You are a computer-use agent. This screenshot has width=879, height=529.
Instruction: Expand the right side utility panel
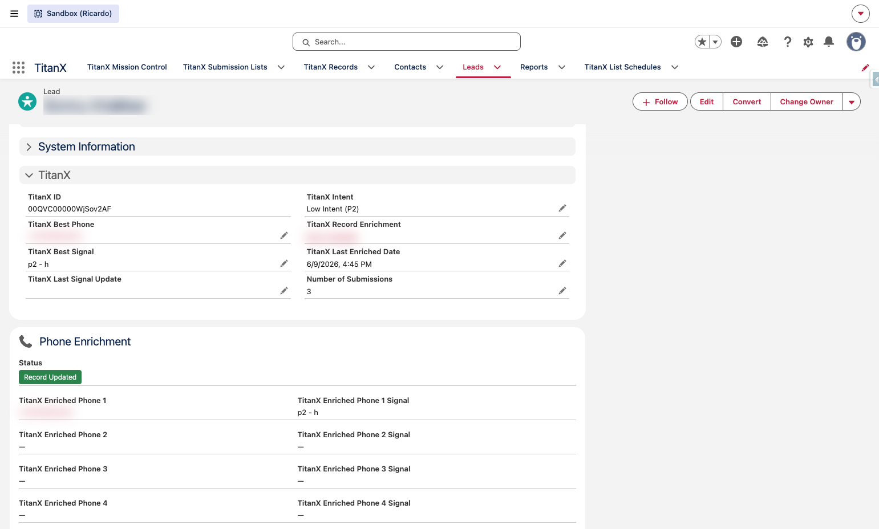click(x=876, y=79)
